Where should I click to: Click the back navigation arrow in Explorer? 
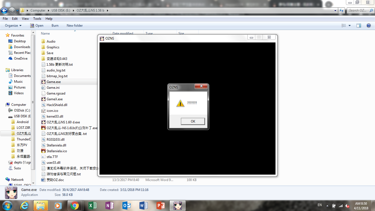4,10
